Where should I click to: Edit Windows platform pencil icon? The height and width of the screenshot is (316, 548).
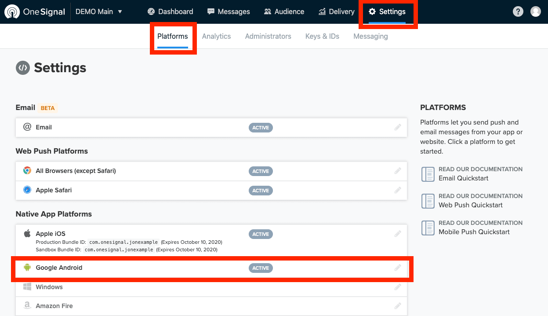[x=398, y=287]
